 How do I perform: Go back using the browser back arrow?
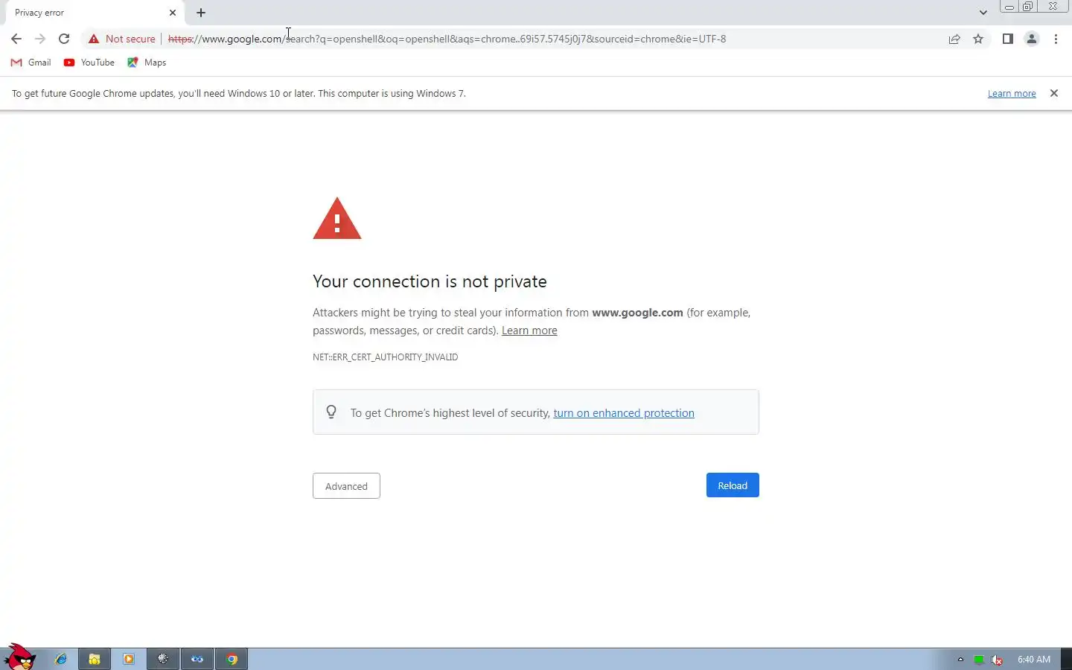[x=16, y=39]
